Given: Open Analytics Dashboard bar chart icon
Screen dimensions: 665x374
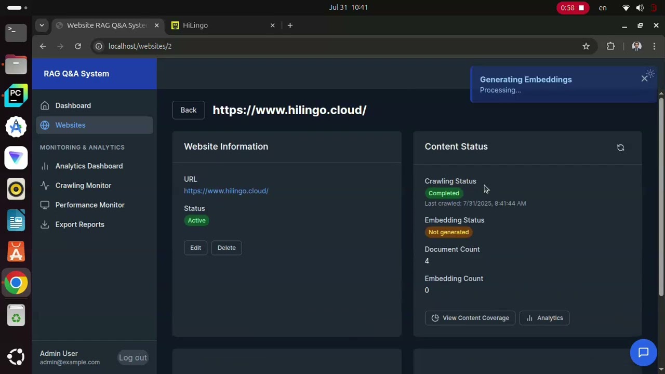Looking at the screenshot, I should click(x=45, y=166).
